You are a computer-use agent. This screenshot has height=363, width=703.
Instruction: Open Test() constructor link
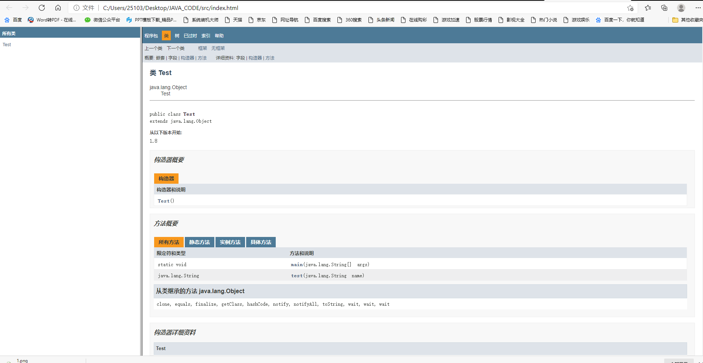164,201
